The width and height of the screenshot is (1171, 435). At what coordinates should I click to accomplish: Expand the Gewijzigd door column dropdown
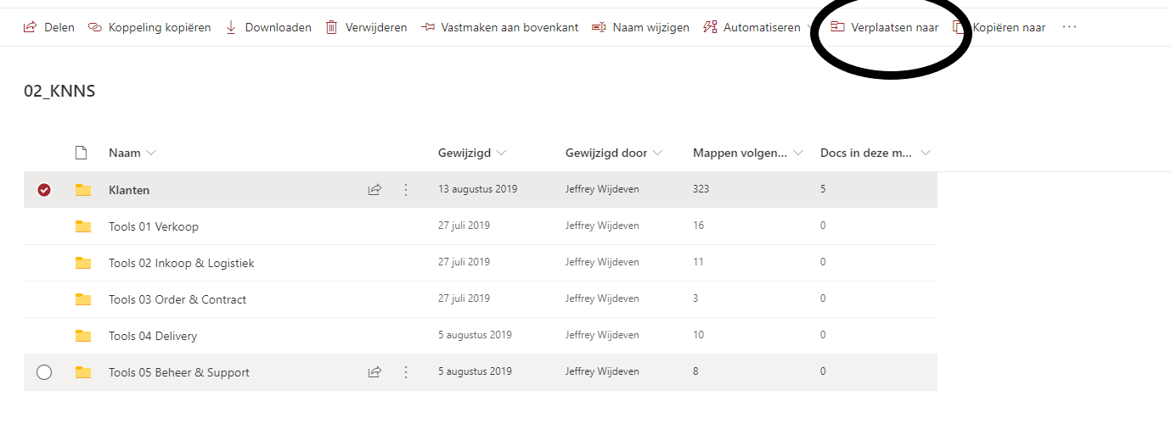pyautogui.click(x=658, y=153)
